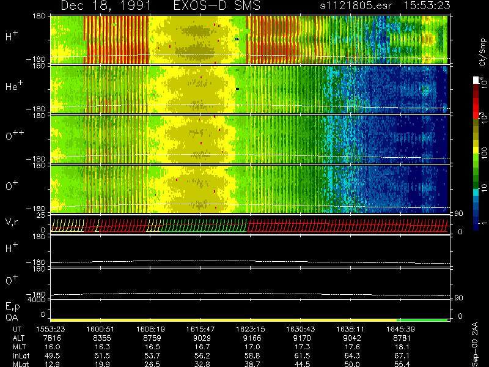Click altitude value "7816"

(52, 338)
